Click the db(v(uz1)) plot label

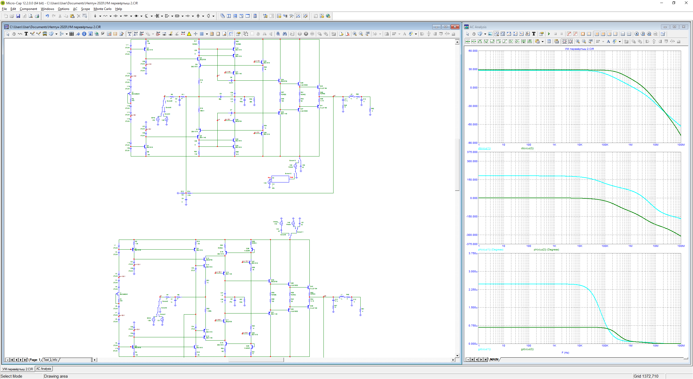click(484, 148)
